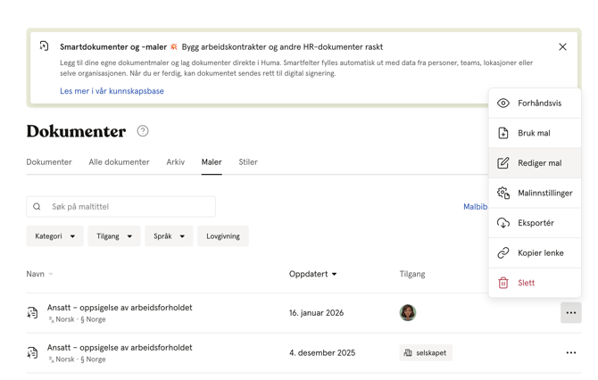598x380 pixels.
Task: Click the user avatar in Tilgang column
Action: 408,312
